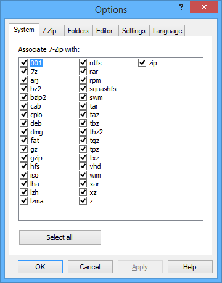Screen dimensions: 222x283
Task: Click the question mark help icon
Action: pyautogui.click(x=181, y=7)
